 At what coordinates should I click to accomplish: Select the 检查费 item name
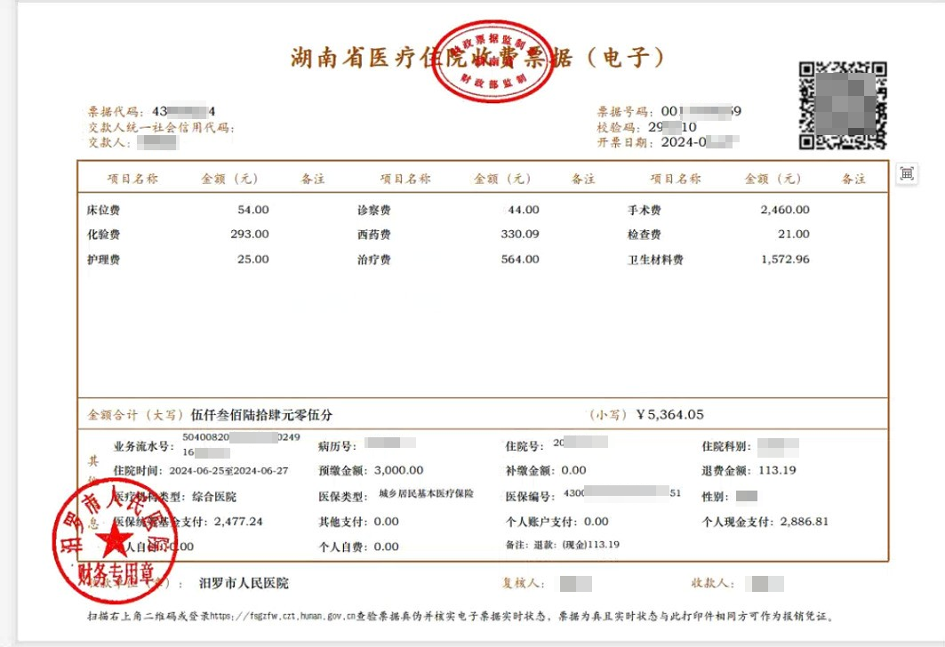tap(645, 235)
